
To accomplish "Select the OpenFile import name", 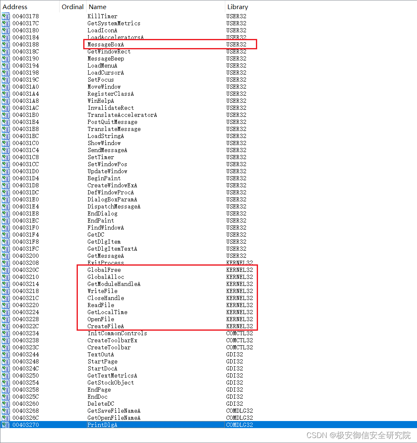I will pyautogui.click(x=101, y=319).
